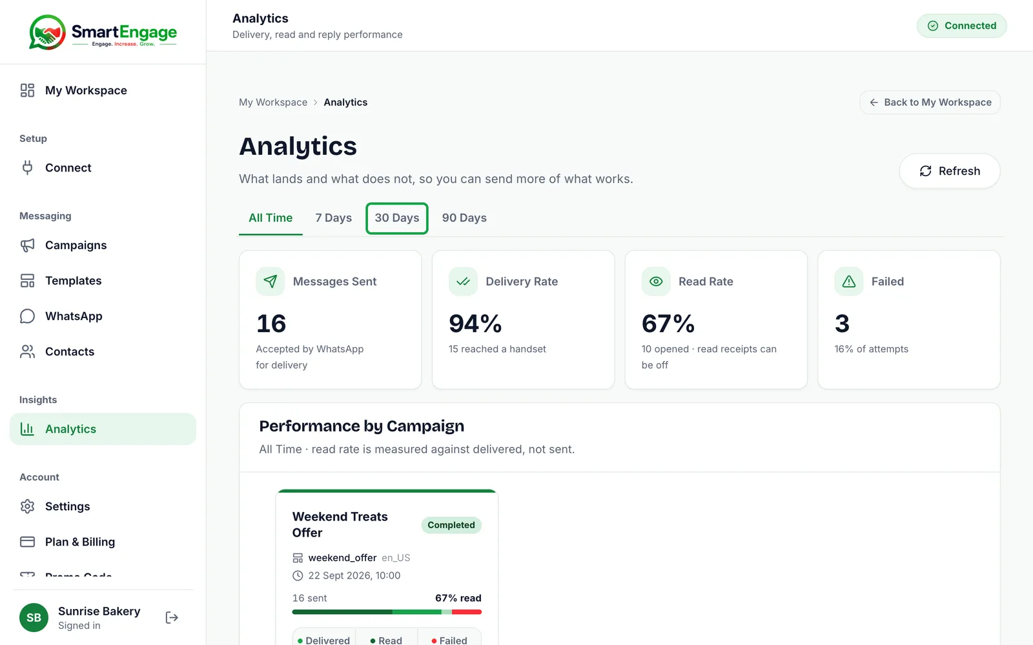Click the Messages Sent paper plane icon
The width and height of the screenshot is (1033, 645).
tap(271, 281)
